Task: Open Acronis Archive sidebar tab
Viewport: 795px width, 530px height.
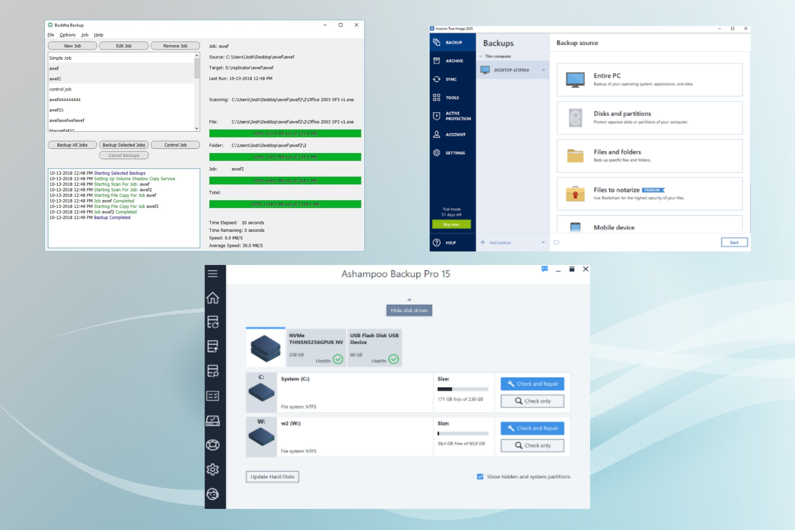Action: point(453,61)
